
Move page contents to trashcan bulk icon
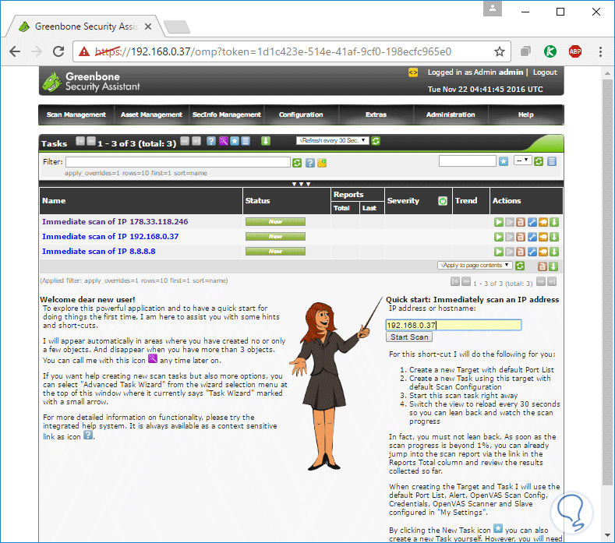click(543, 266)
